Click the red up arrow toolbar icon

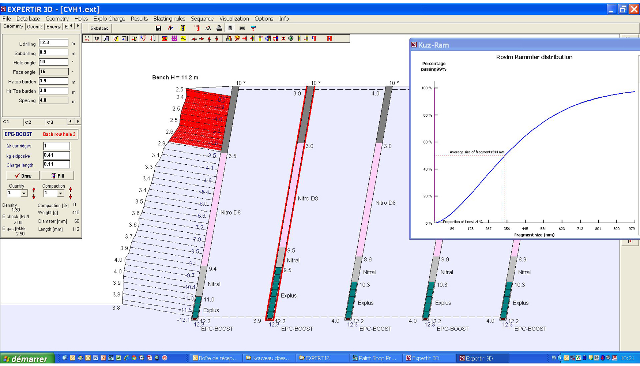pyautogui.click(x=209, y=39)
